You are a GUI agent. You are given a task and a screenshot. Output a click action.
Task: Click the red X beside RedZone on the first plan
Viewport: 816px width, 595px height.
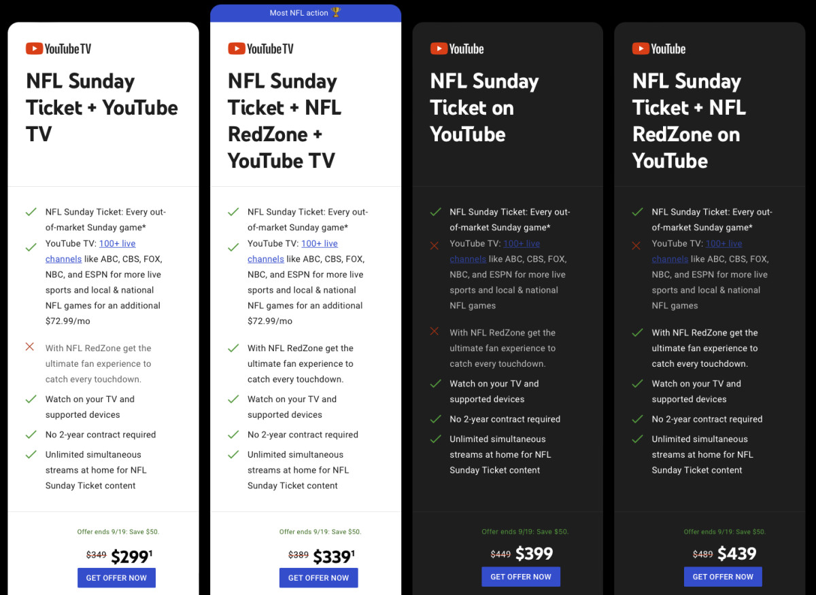[29, 346]
